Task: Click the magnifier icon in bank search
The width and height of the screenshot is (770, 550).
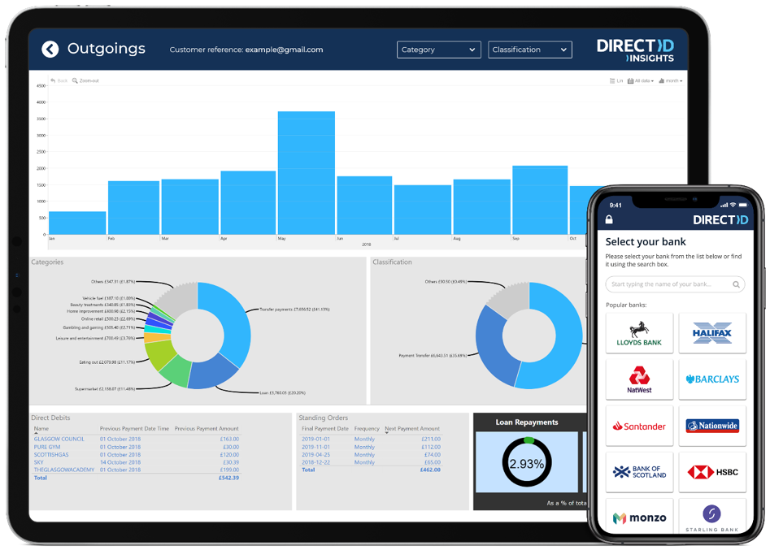Action: [736, 284]
